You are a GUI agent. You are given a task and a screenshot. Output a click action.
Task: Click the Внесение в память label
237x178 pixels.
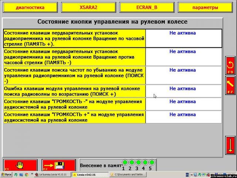pos(101,165)
